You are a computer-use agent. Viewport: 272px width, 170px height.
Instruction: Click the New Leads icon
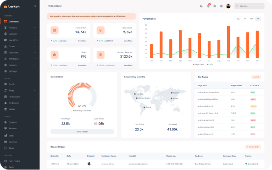pos(100,30)
